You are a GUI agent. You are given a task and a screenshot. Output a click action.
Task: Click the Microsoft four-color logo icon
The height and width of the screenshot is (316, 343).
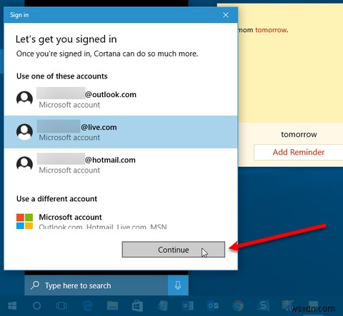[x=24, y=221]
